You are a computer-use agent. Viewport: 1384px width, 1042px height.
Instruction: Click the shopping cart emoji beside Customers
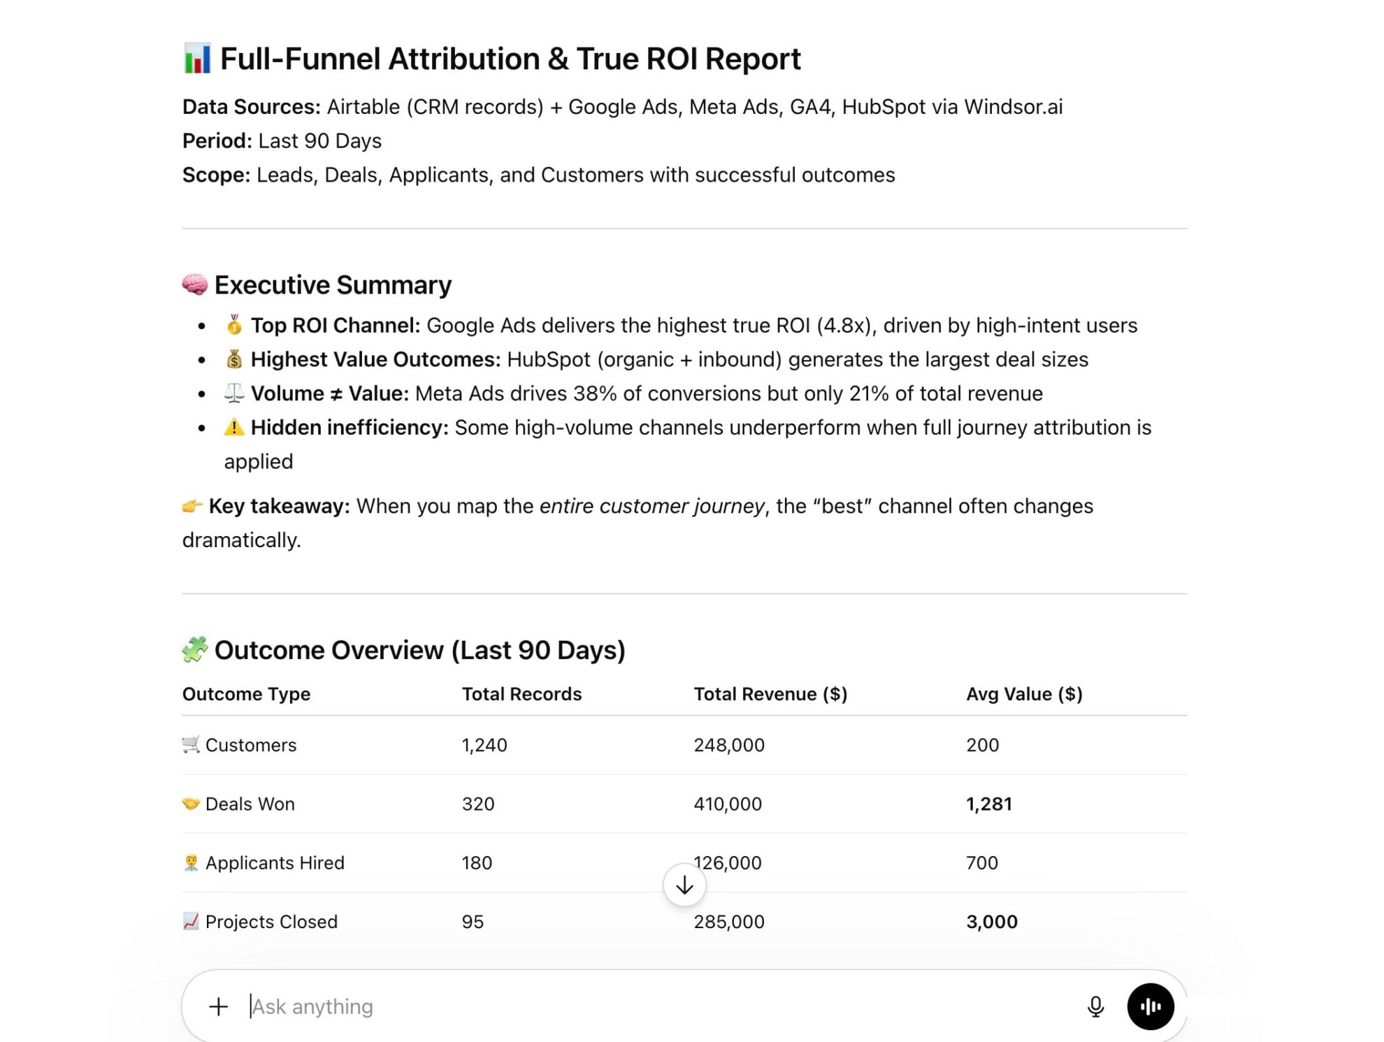[x=190, y=744]
